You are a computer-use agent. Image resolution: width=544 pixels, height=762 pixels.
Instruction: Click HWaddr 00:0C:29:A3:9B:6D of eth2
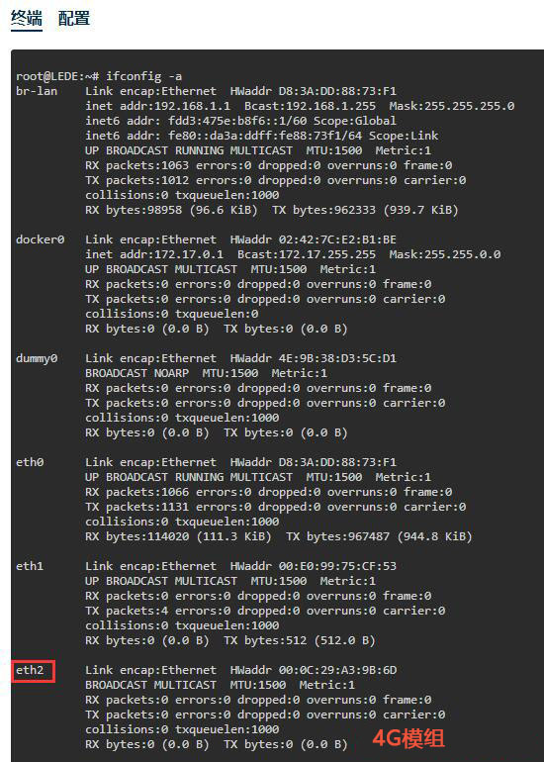pyautogui.click(x=314, y=670)
